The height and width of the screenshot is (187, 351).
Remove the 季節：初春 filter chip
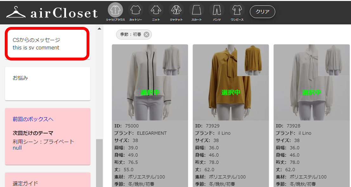[146, 34]
